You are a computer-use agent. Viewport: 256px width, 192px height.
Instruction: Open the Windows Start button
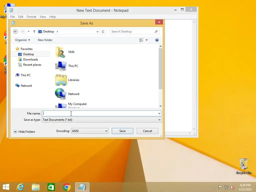click(6, 187)
